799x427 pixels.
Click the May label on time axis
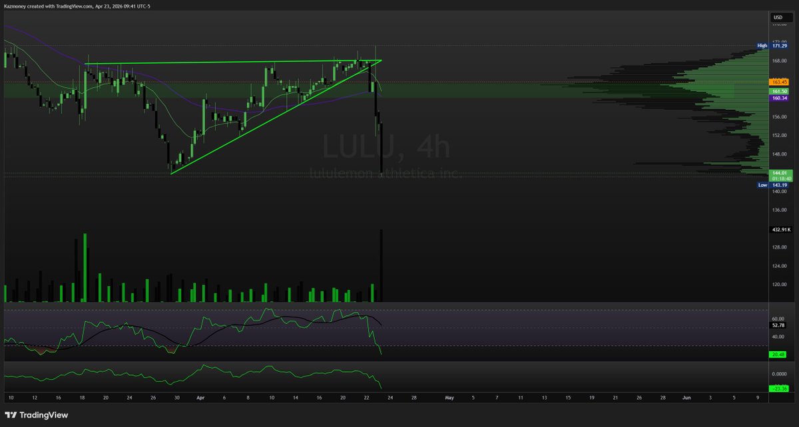click(x=449, y=398)
